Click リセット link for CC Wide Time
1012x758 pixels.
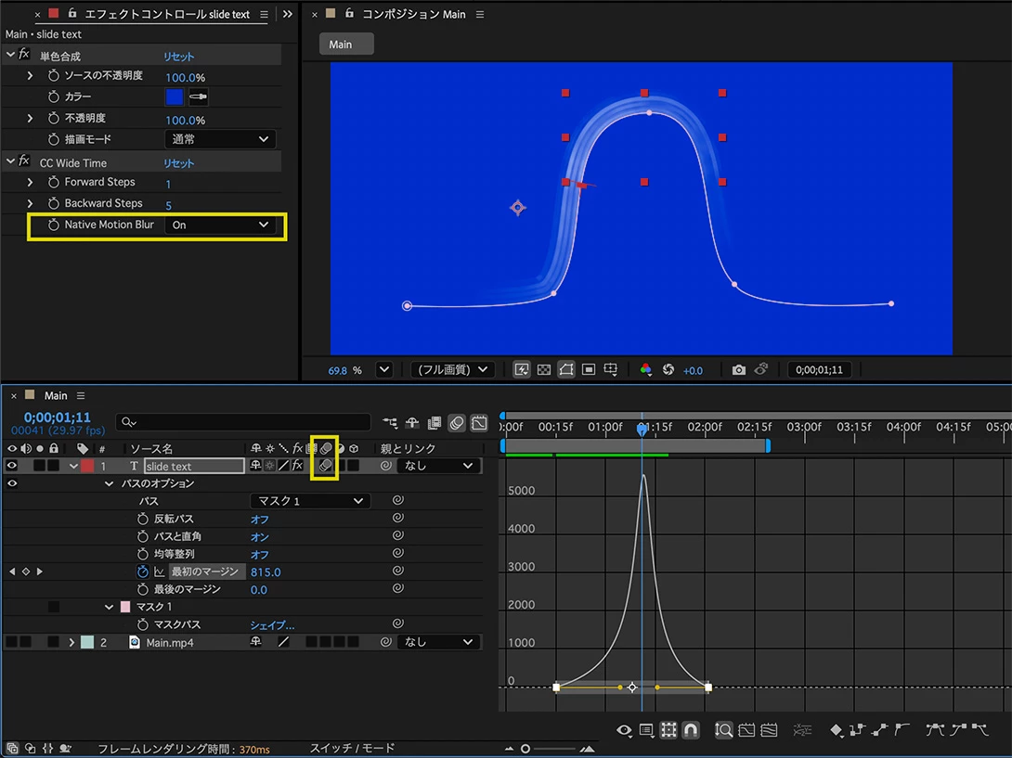tap(178, 163)
